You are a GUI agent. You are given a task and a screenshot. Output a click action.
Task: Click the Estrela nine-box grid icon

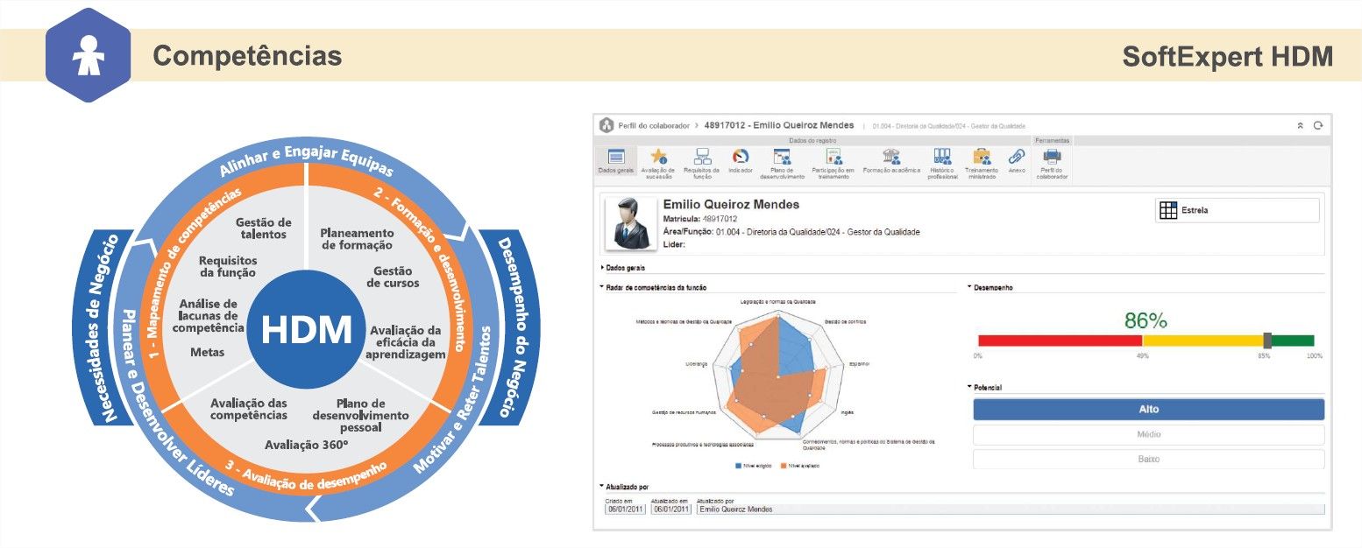click(x=1168, y=210)
